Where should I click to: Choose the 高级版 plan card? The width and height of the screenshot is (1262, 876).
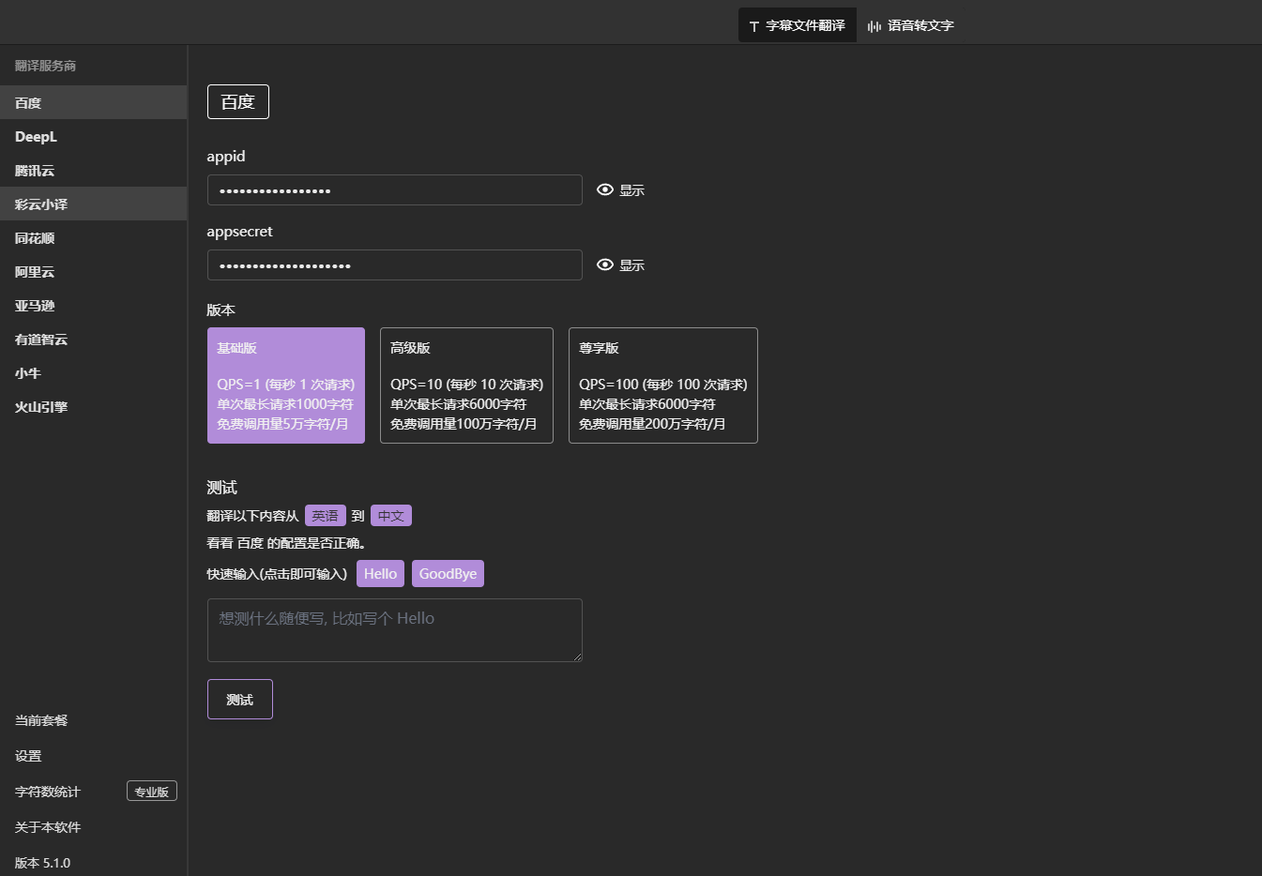pos(466,385)
